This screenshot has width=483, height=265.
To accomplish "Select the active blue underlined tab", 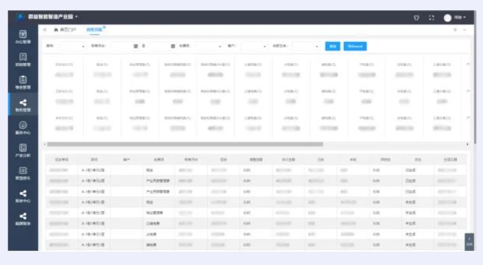I will click(95, 30).
